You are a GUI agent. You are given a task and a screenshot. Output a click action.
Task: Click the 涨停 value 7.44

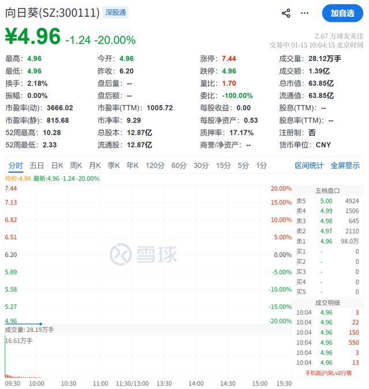point(229,59)
